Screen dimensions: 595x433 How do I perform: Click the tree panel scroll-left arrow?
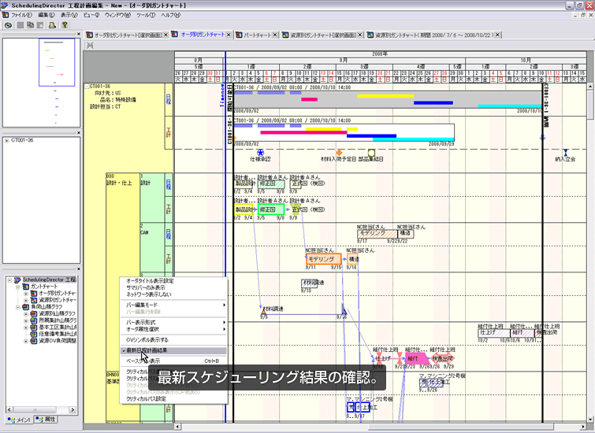click(9, 410)
